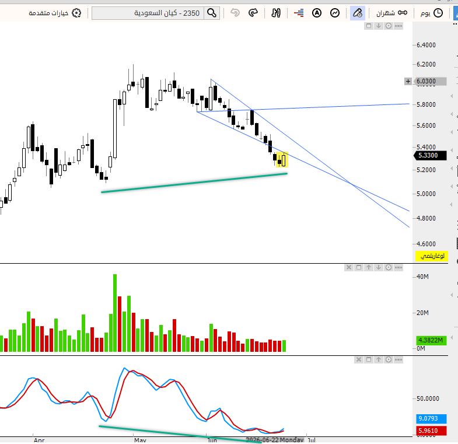Open the interval selector showing يوم

click(x=425, y=13)
